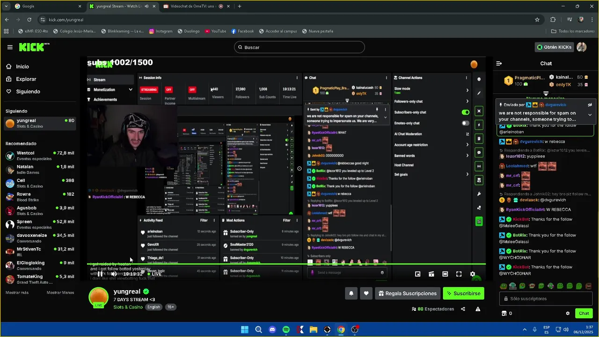Open chat settings gear icon

pyautogui.click(x=568, y=313)
